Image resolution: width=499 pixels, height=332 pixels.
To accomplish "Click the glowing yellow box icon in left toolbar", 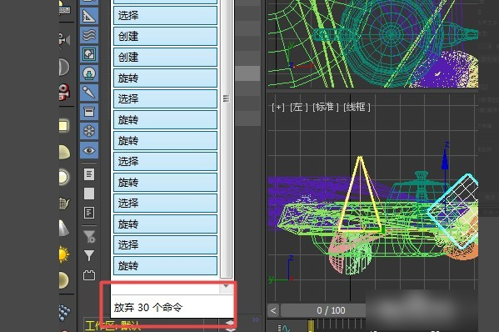I will tap(63, 125).
